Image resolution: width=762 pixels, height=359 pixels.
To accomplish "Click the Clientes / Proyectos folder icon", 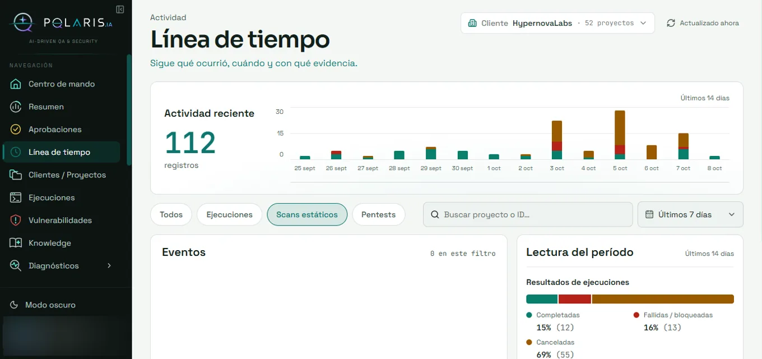I will point(16,175).
